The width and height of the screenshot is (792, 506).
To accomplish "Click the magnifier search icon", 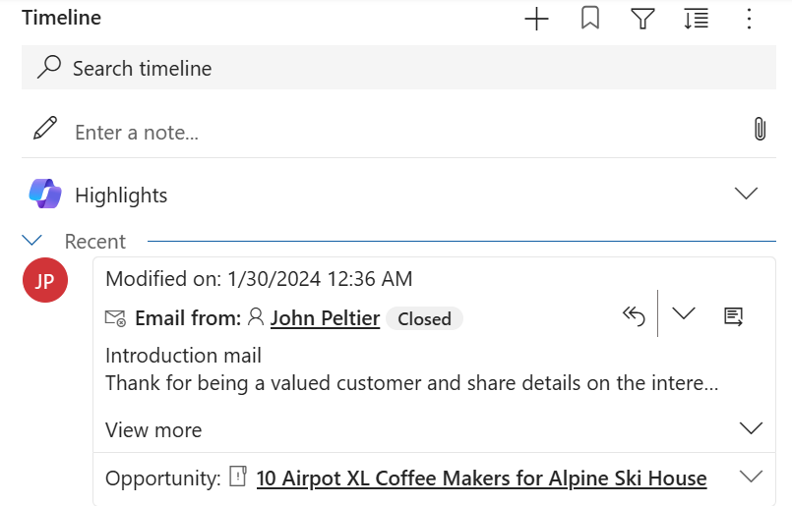I will (x=48, y=68).
